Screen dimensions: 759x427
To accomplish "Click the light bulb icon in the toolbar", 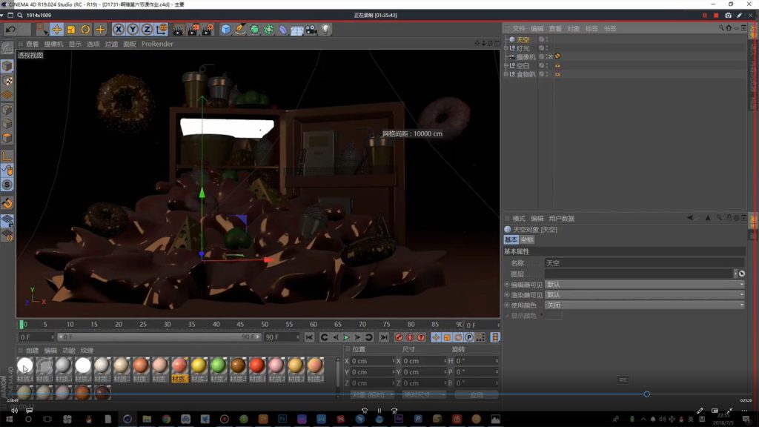I will [x=325, y=30].
